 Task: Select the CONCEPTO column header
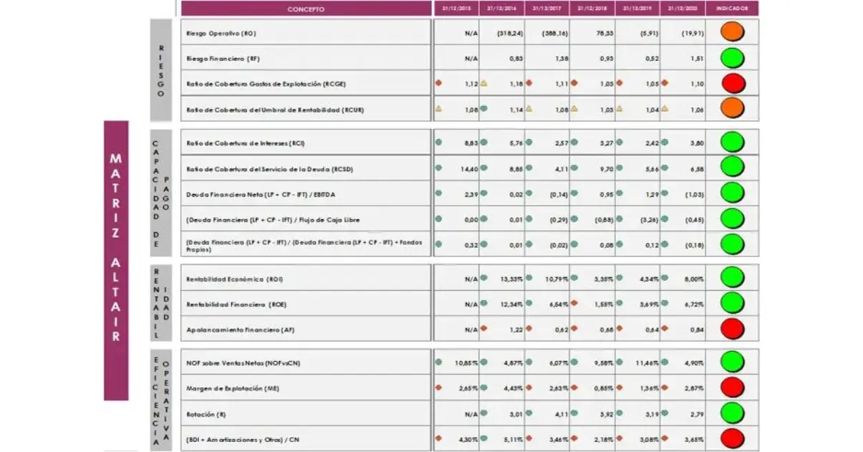coord(306,9)
